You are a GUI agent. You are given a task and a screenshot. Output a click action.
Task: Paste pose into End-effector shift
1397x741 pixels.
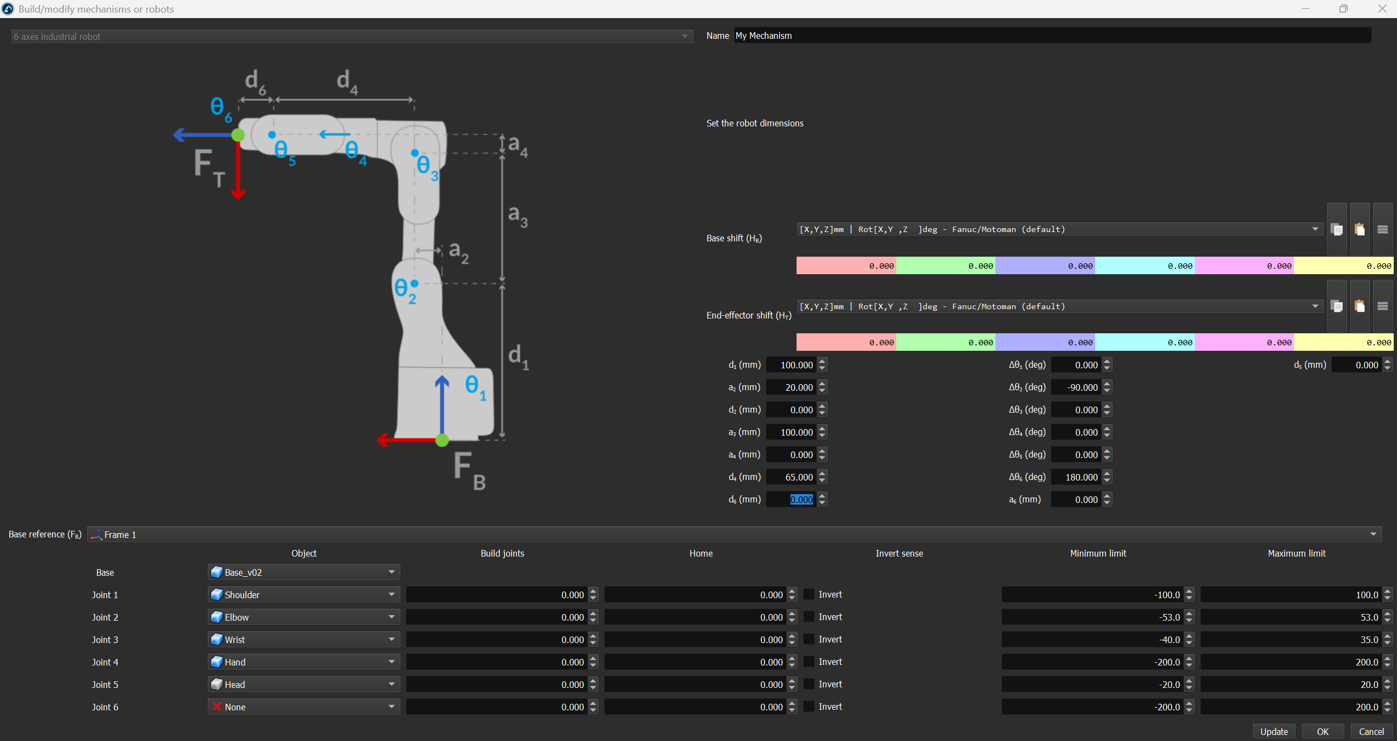click(1360, 306)
